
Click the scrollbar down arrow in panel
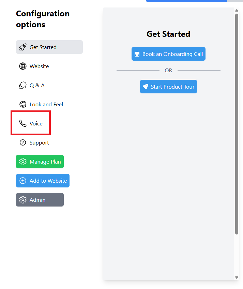click(x=237, y=277)
